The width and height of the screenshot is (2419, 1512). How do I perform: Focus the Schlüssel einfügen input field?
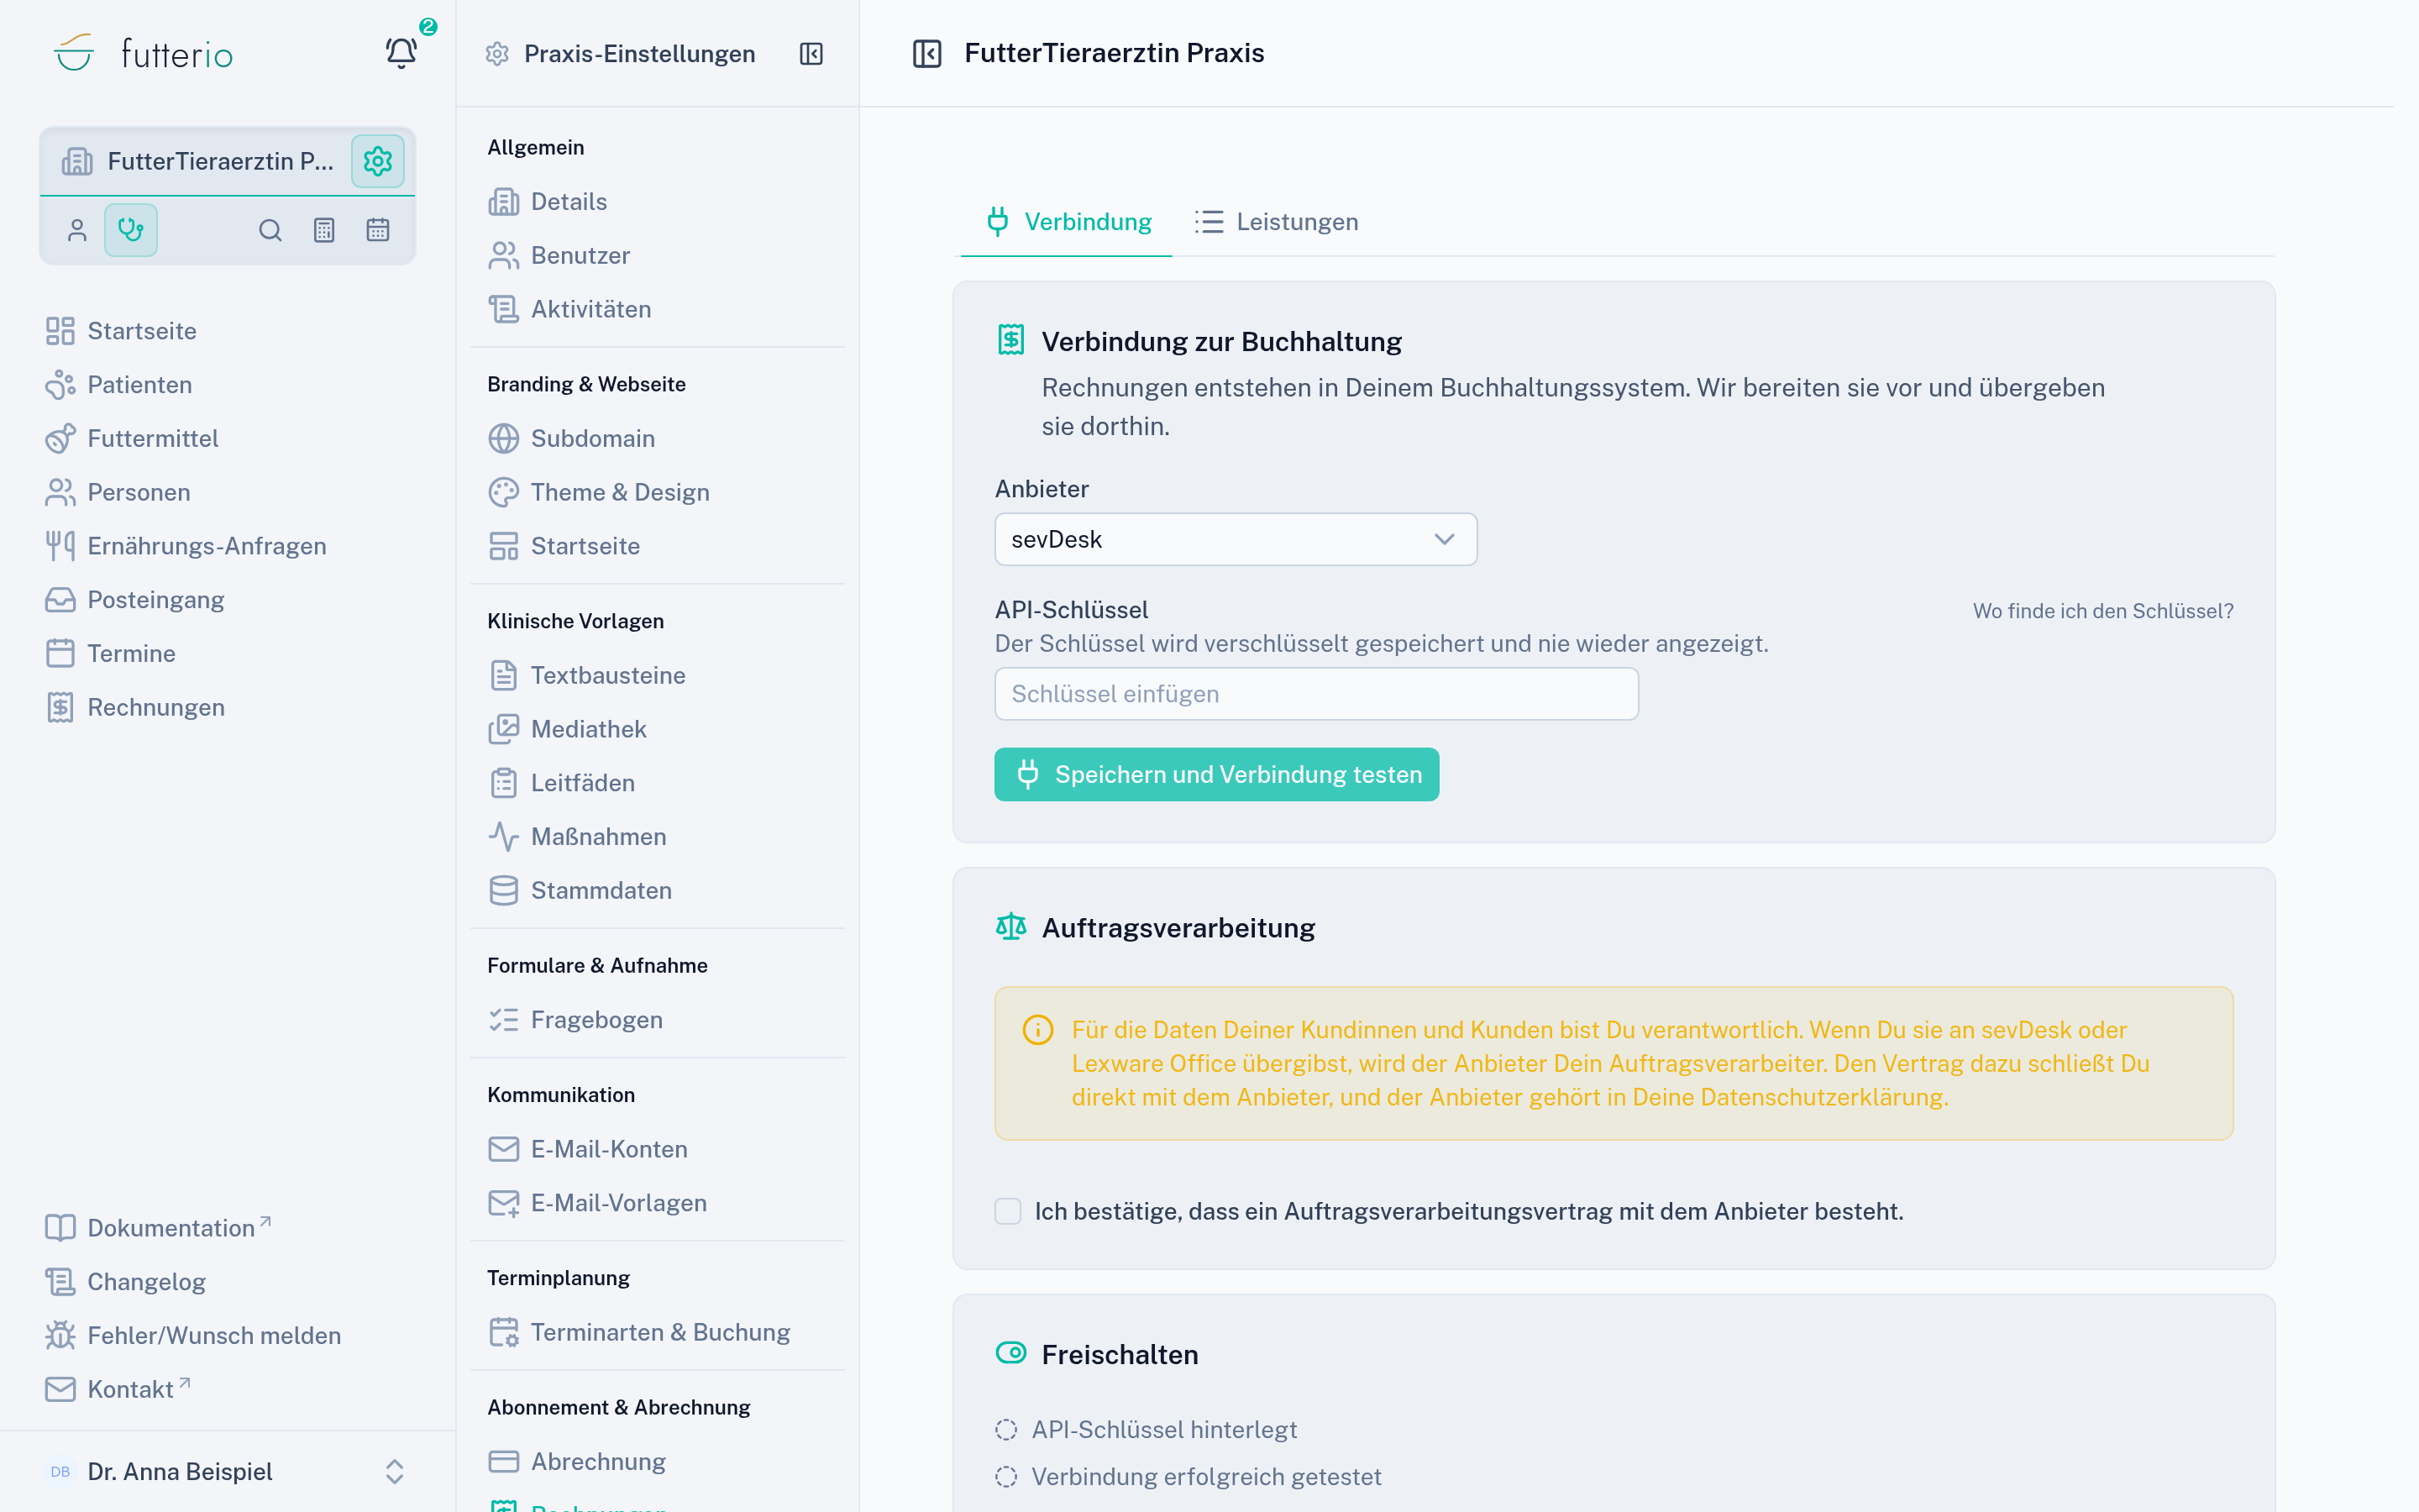[x=1316, y=694]
